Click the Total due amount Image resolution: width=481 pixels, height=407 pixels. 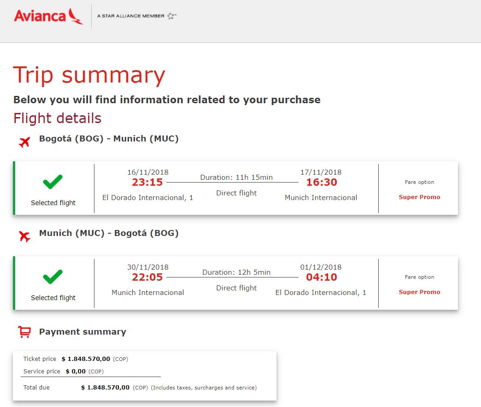[x=105, y=388]
